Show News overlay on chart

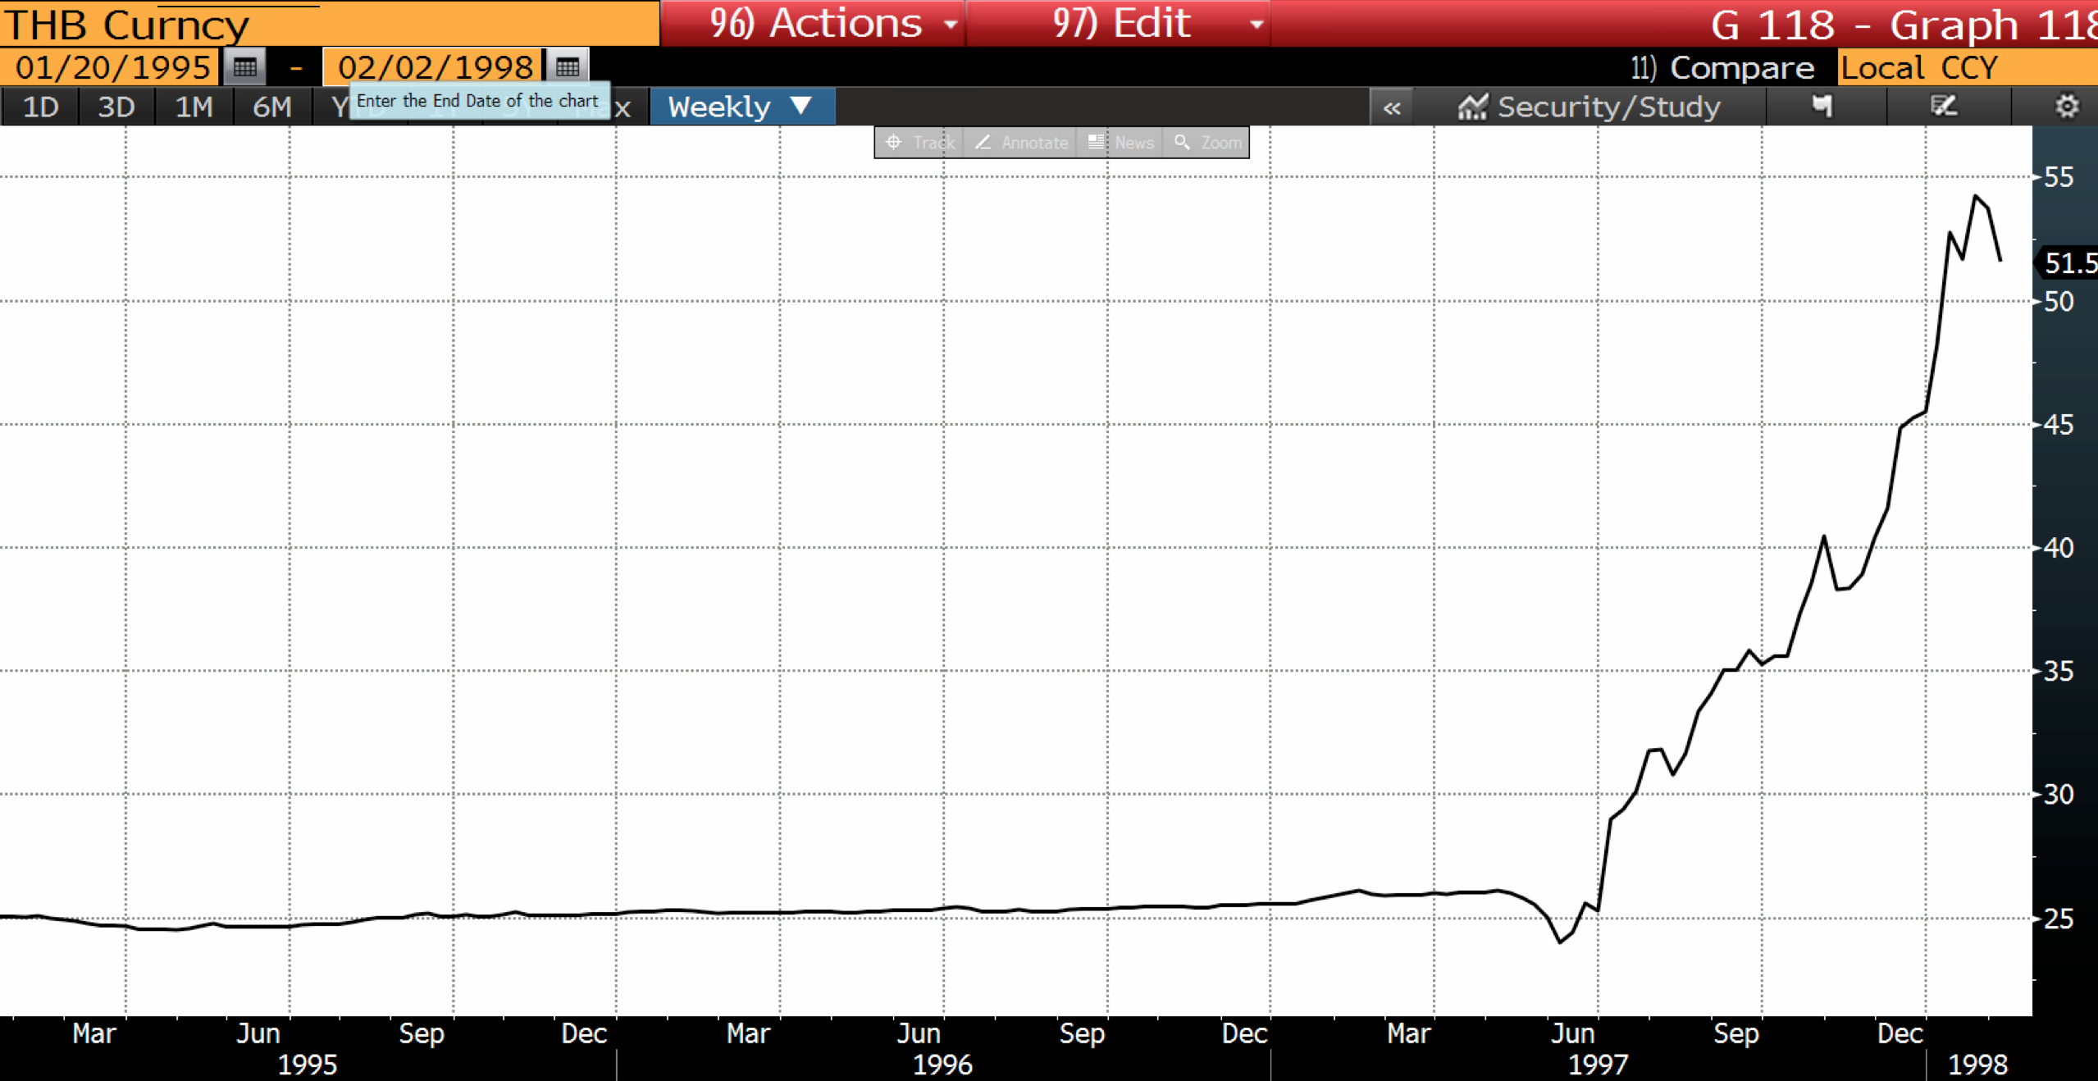click(1120, 143)
